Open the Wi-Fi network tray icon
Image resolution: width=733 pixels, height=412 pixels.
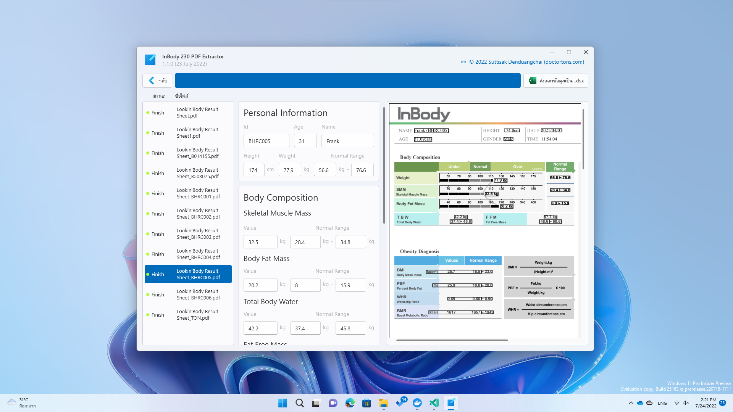click(x=676, y=403)
